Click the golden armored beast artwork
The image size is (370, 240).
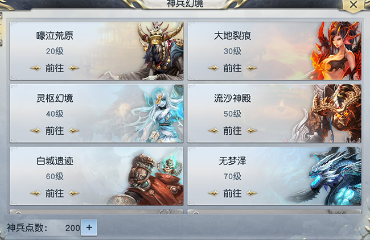point(330,114)
